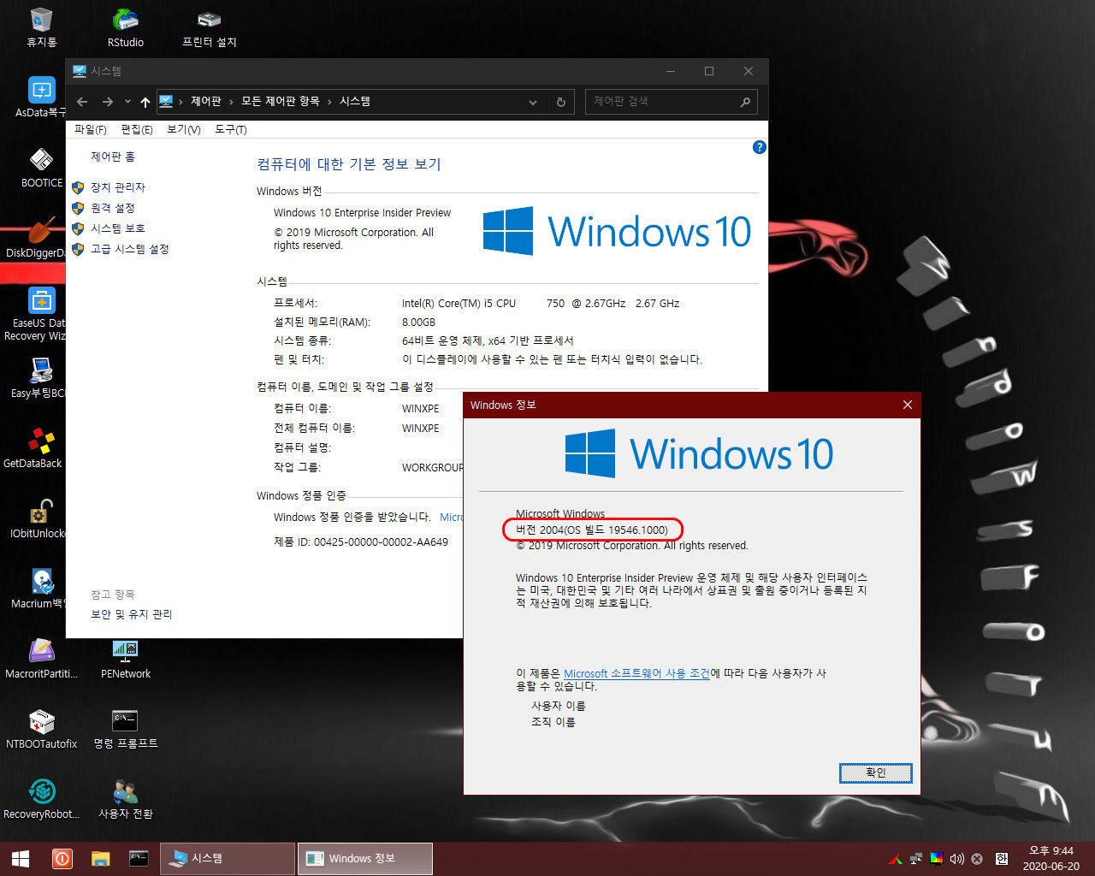Open the 파일(F) menu

click(91, 129)
